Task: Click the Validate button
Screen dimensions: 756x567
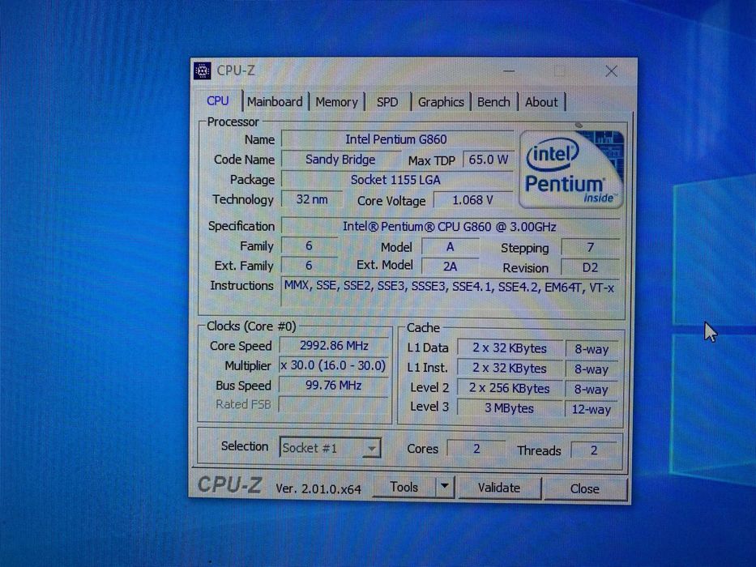Action: [499, 488]
